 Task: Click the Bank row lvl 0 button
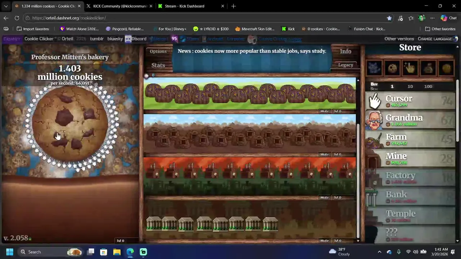point(337,241)
